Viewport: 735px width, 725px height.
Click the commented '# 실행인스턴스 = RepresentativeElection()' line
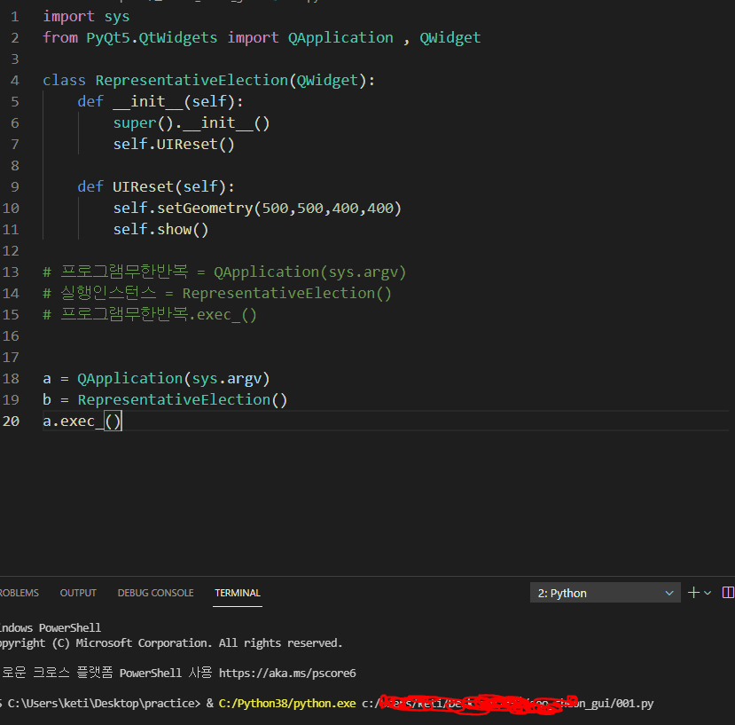pos(217,294)
